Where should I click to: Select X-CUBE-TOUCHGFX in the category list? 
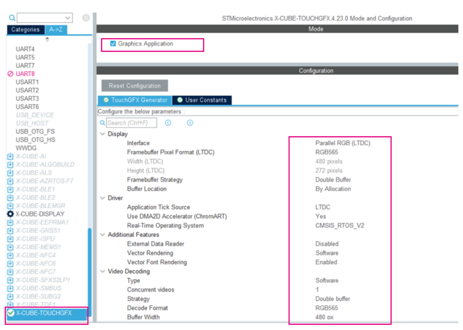(44, 313)
